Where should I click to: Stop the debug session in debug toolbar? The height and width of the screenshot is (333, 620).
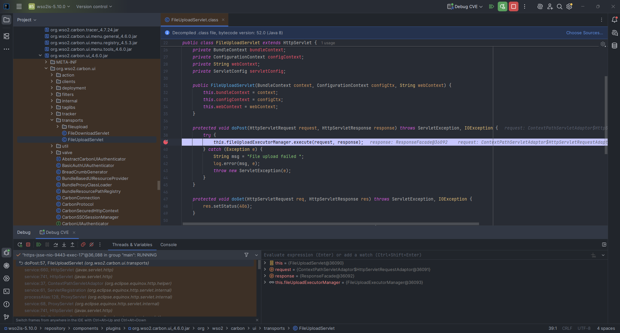pos(28,245)
